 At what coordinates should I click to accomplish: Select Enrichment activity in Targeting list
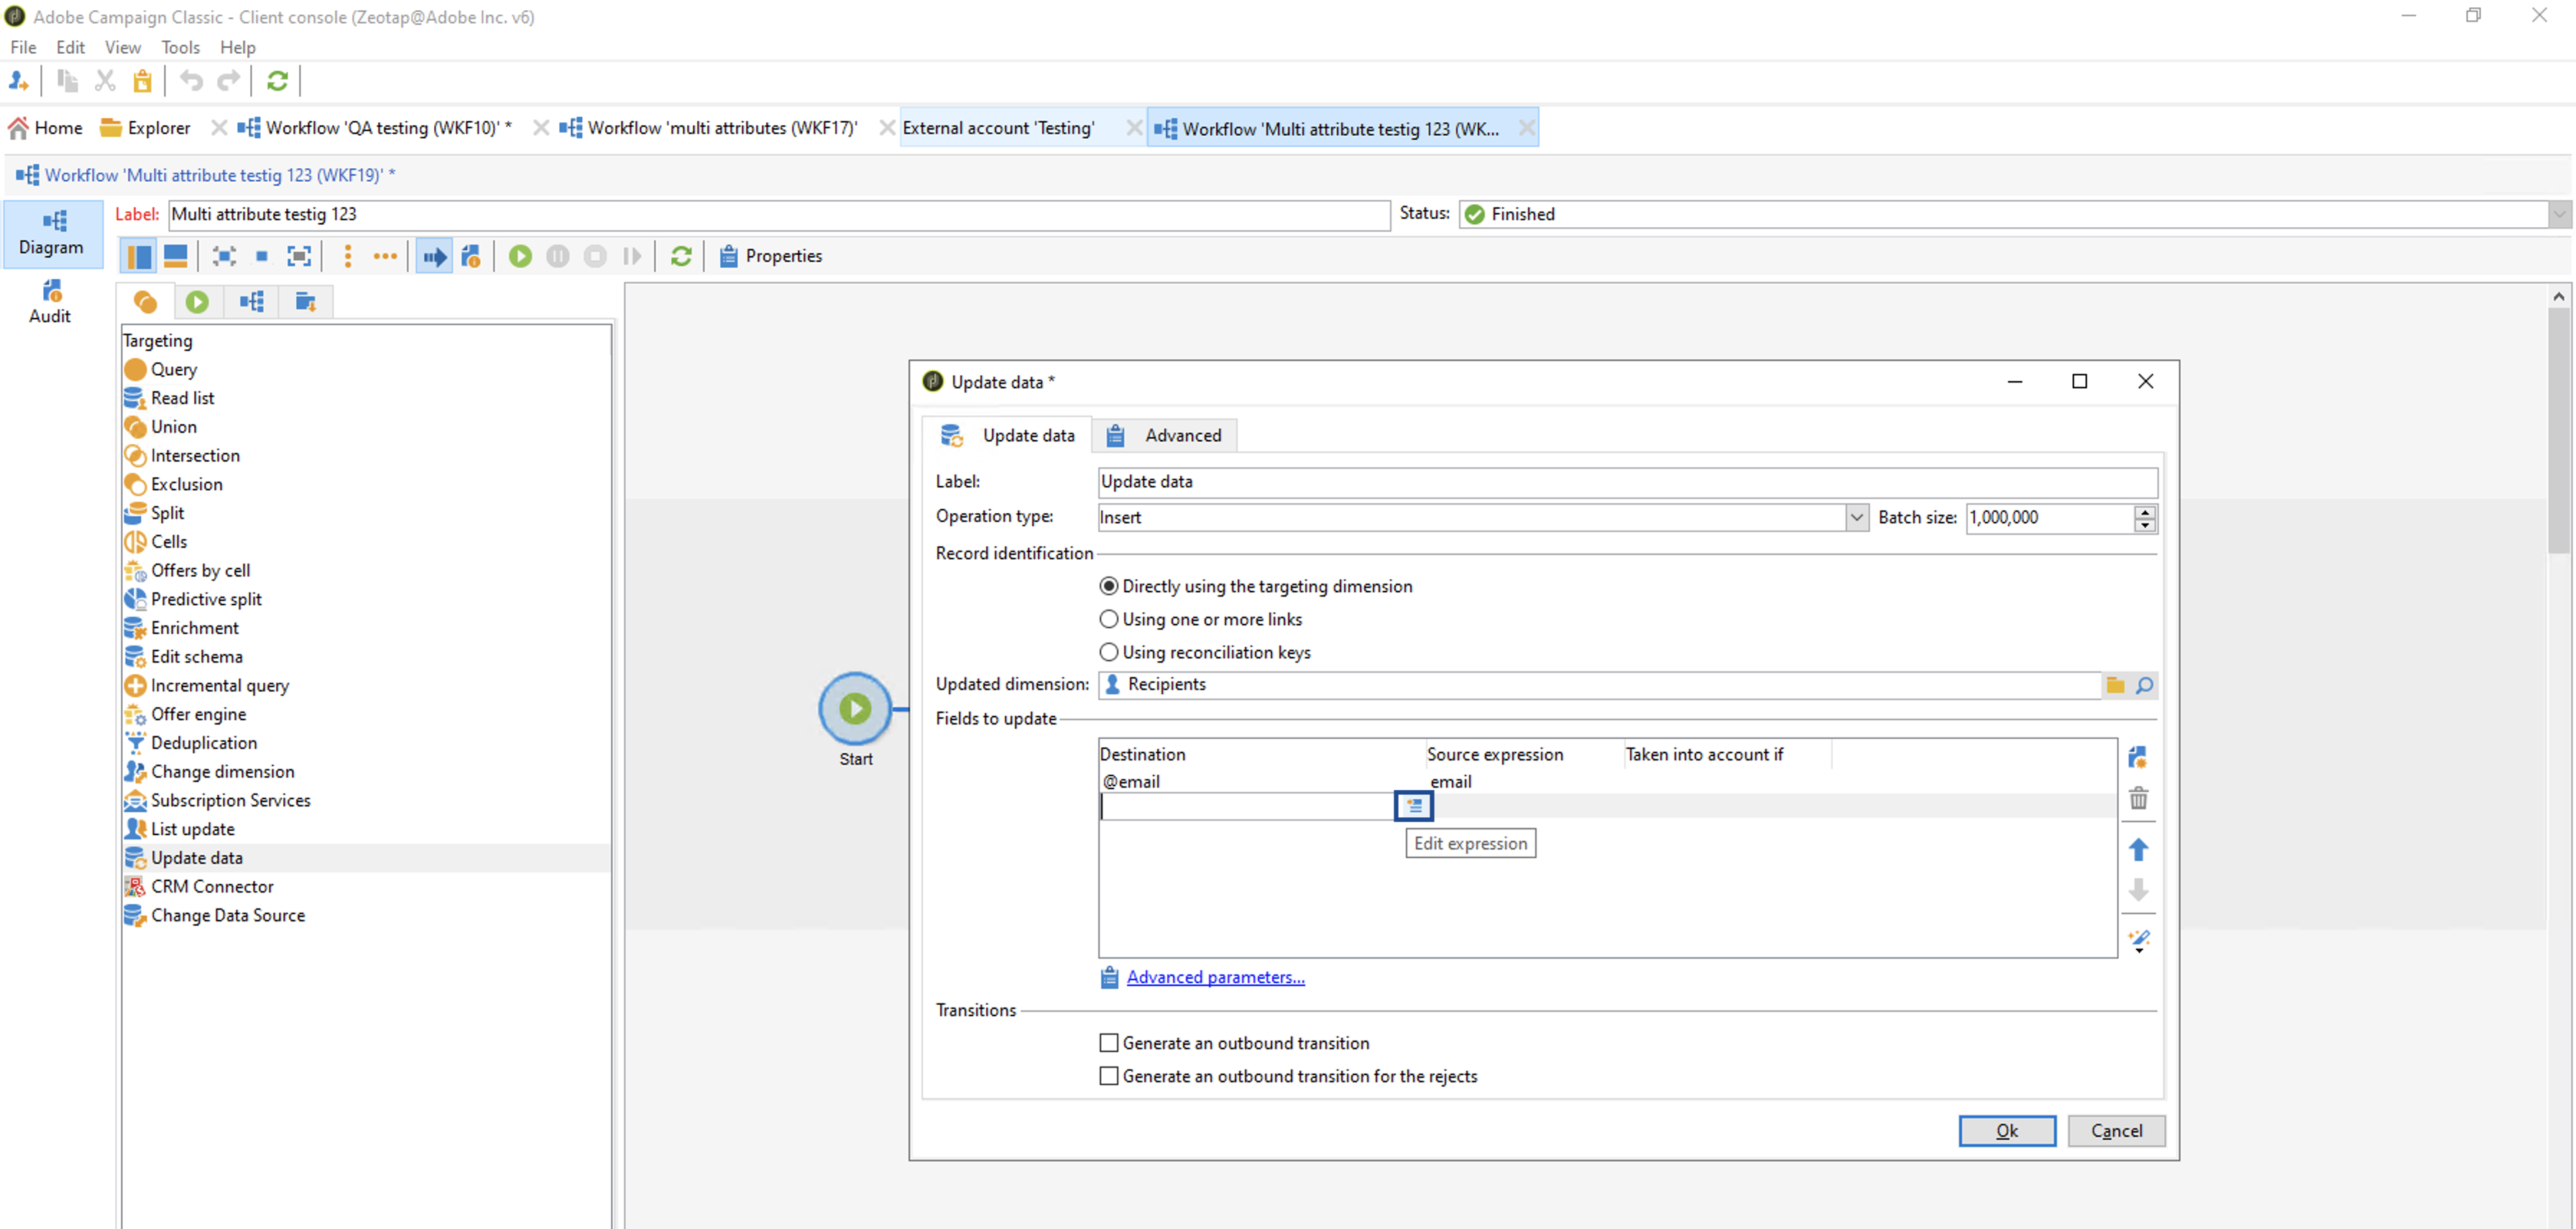pyautogui.click(x=194, y=628)
